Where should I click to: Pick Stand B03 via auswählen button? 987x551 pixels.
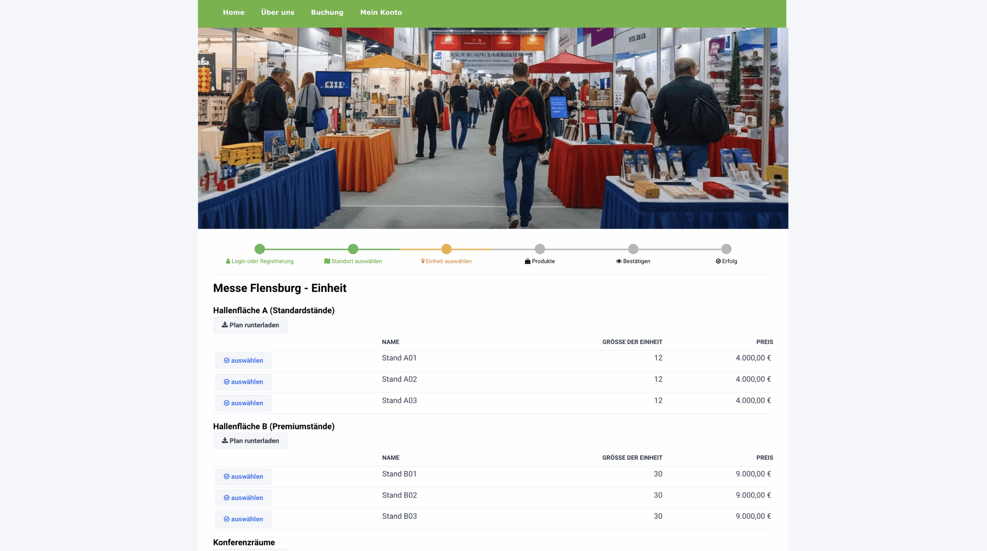tap(243, 519)
